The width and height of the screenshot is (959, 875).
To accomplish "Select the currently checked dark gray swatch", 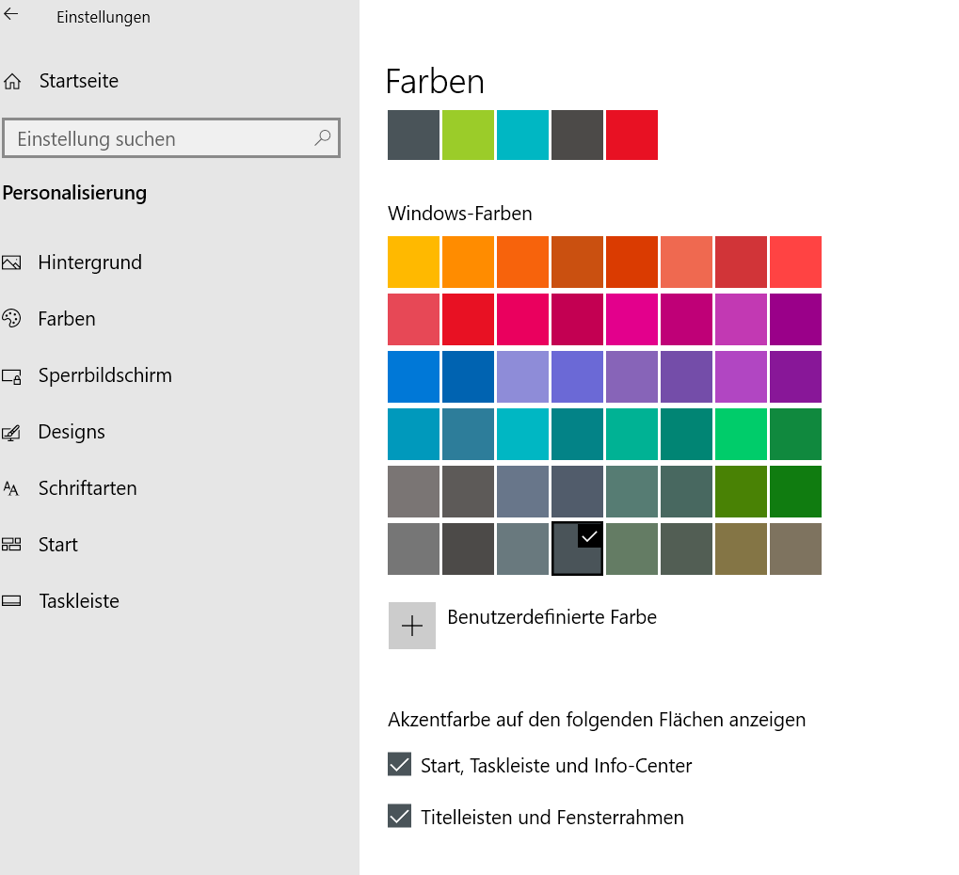I will coord(577,549).
